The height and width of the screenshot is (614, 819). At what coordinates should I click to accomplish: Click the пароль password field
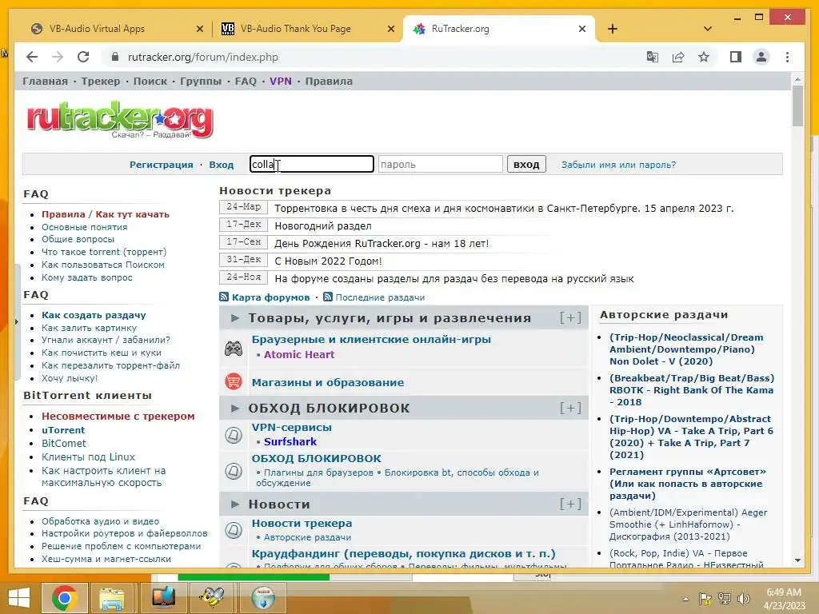[441, 164]
